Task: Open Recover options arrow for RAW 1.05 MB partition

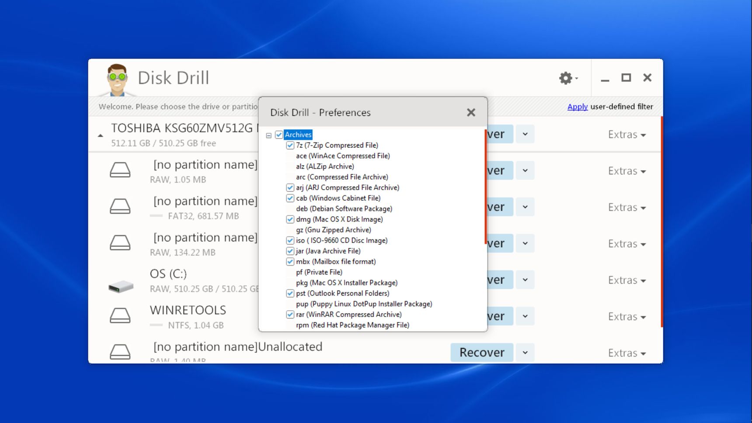Action: pos(525,170)
